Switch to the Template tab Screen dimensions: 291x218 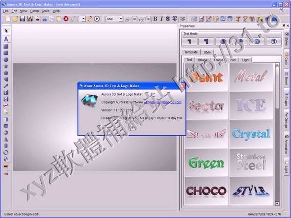(191, 52)
